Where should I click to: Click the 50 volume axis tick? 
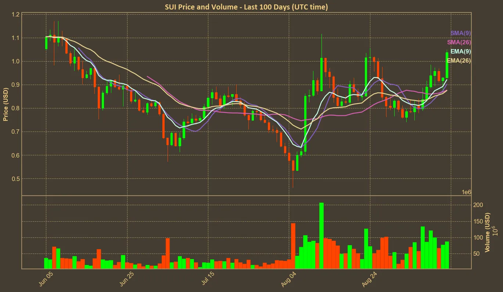tap(476, 254)
